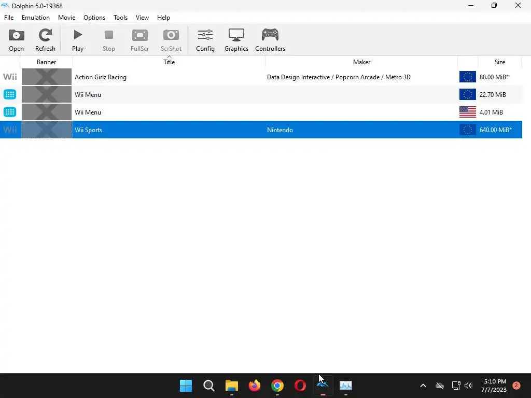
Task: Click the Open disc toolbar icon
Action: 16,40
